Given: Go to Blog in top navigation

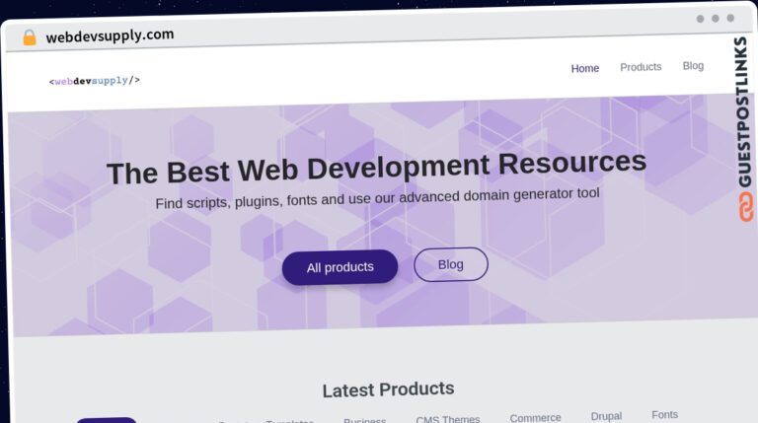Looking at the screenshot, I should [693, 66].
